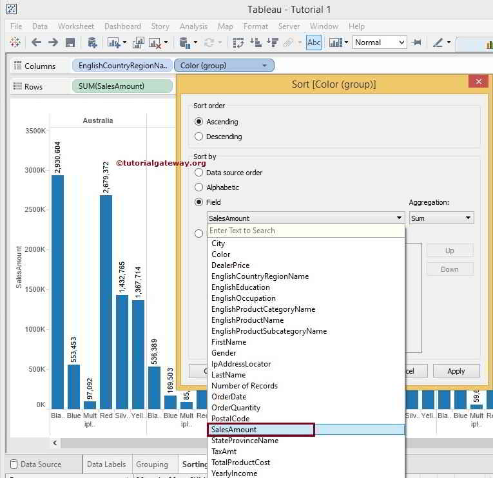Viewport: 493px width, 478px height.
Task: Click the Sort ascending toolbar icon
Action: pos(256,43)
